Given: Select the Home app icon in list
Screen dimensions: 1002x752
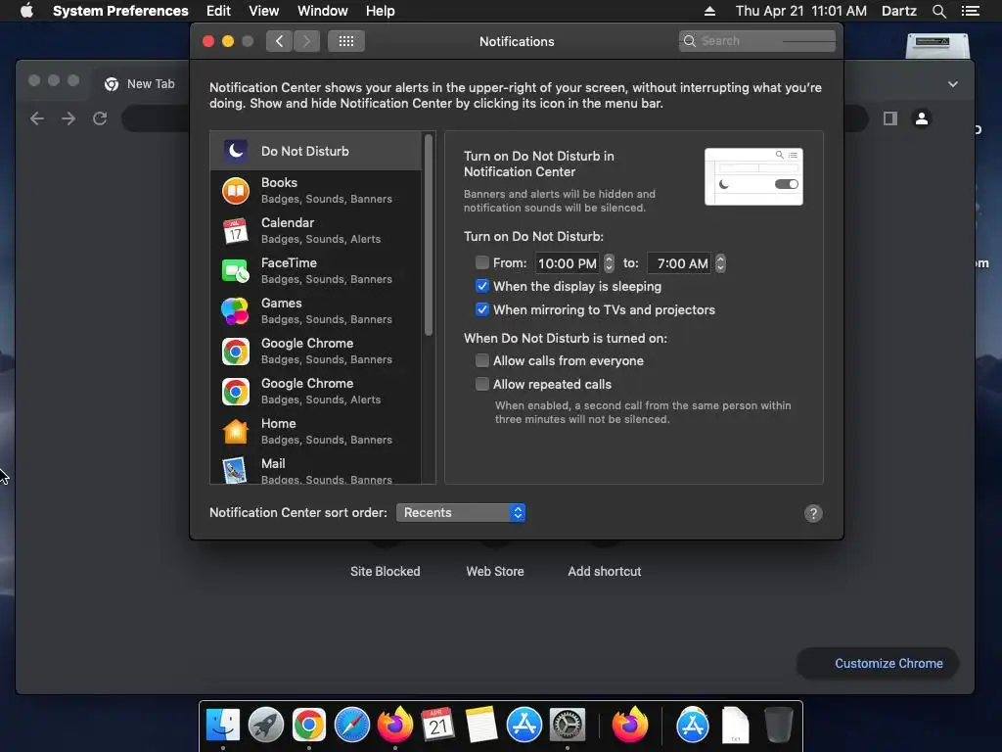Looking at the screenshot, I should click(x=235, y=432).
